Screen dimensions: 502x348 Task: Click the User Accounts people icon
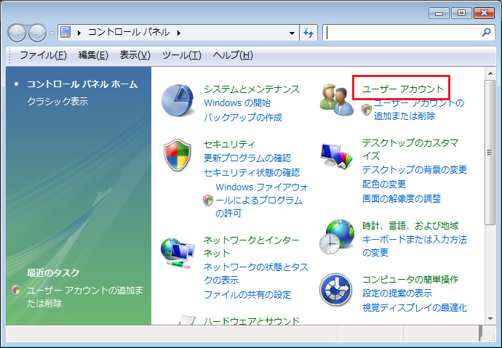336,100
